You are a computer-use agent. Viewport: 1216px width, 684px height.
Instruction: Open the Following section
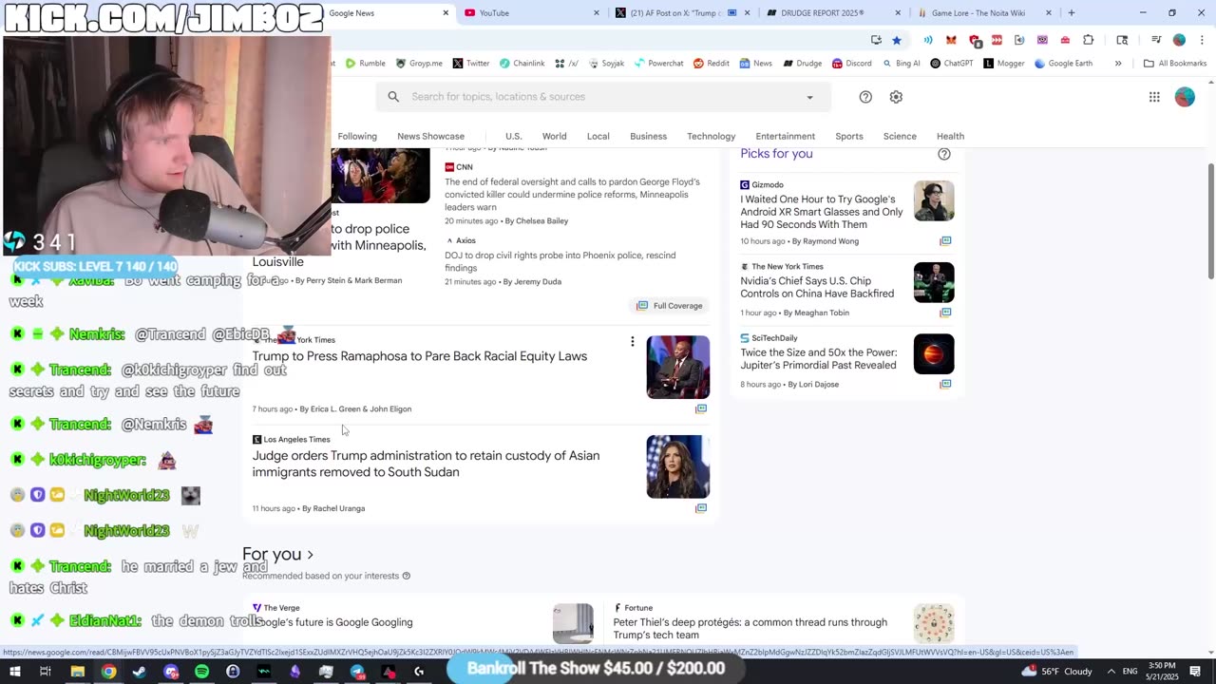357,136
